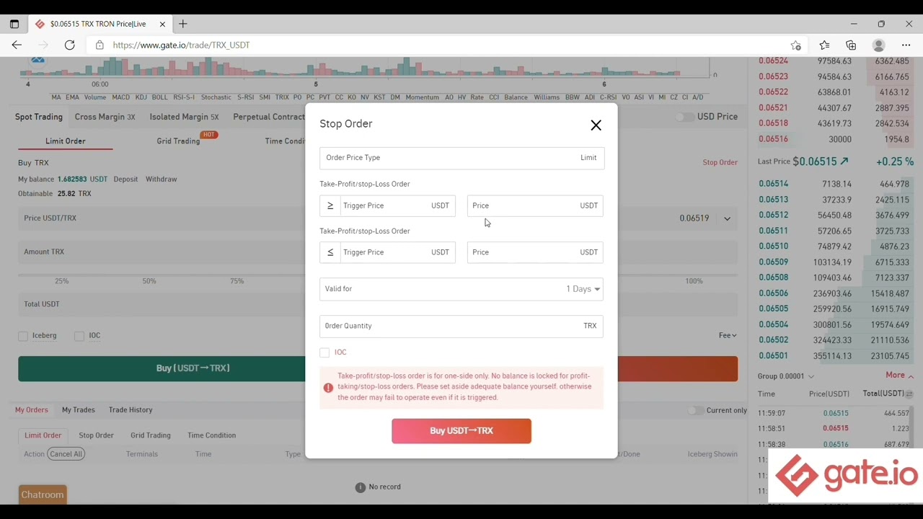
Task: Switch trades list view icon
Action: coord(909,394)
